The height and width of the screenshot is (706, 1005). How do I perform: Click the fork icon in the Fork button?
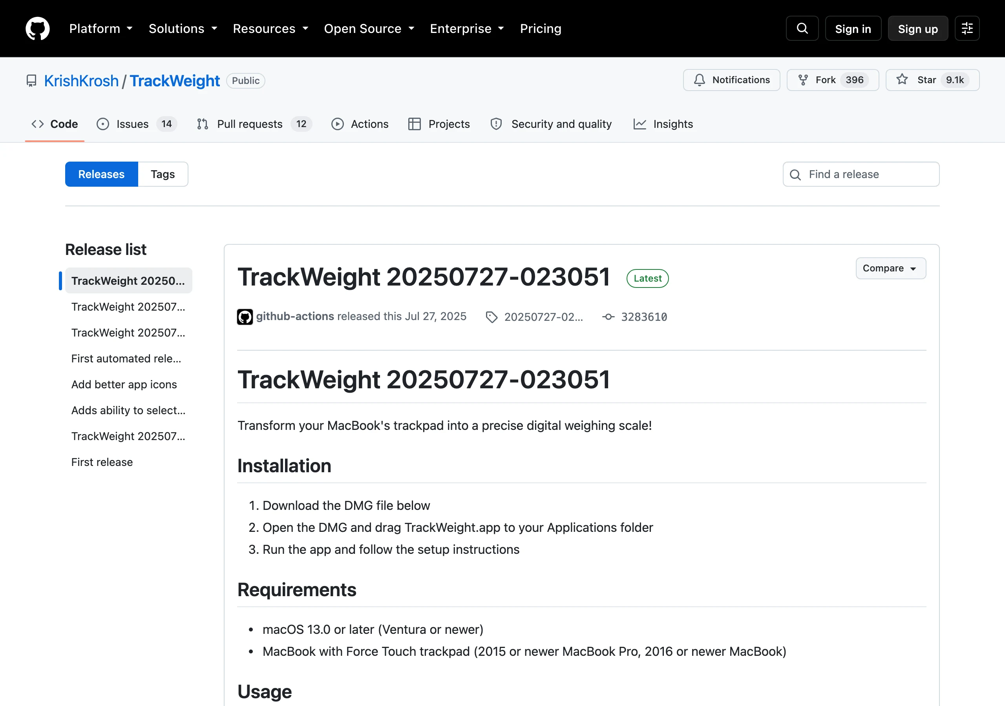coord(803,80)
